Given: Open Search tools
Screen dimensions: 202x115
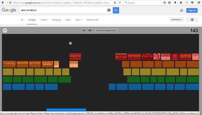Looking at the screenshot, I should (x=92, y=20).
